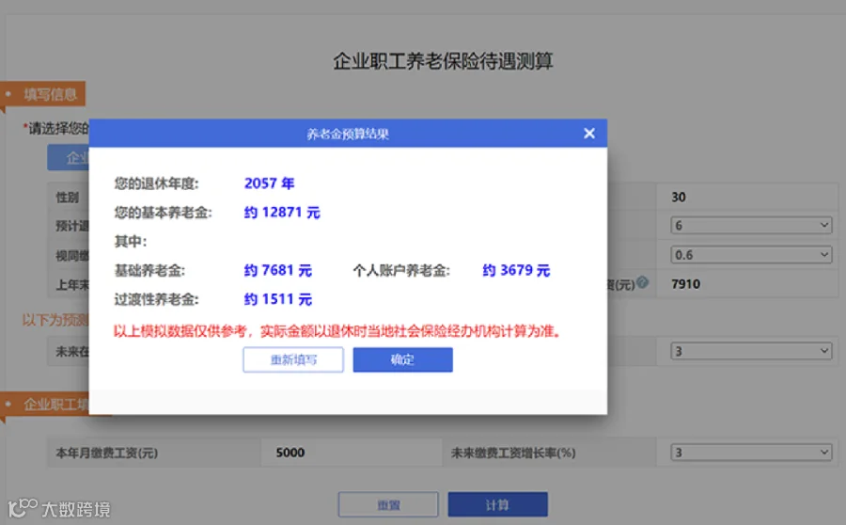Click the 您的退休年度 label
This screenshot has width=846, height=525.
coord(156,183)
